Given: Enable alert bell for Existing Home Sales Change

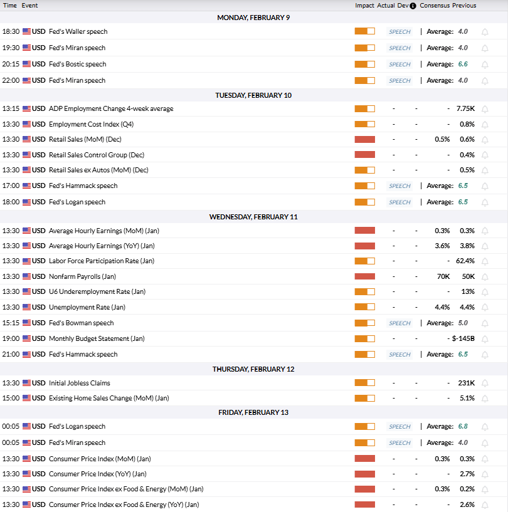Looking at the screenshot, I should point(485,399).
